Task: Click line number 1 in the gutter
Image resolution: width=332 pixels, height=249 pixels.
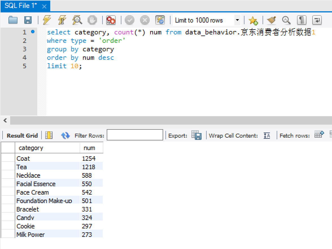Action: 25,32
